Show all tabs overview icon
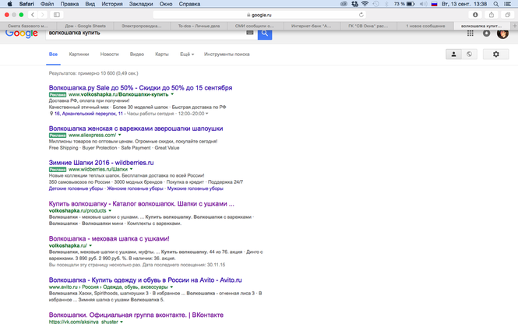This screenshot has width=518, height=324. click(507, 15)
